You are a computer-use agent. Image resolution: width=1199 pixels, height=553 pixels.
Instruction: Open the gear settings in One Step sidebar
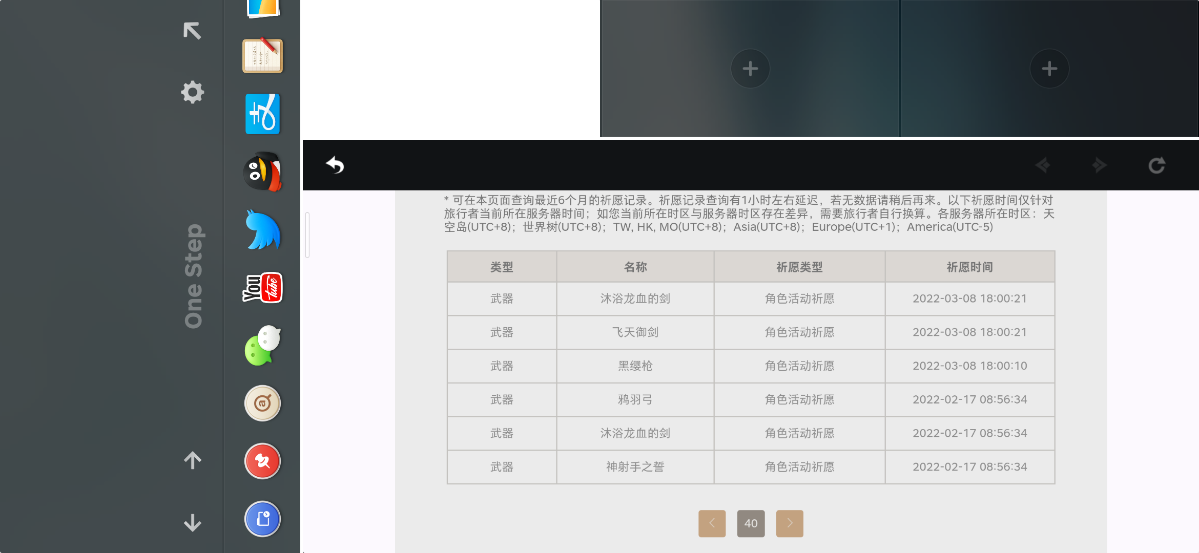click(x=193, y=92)
